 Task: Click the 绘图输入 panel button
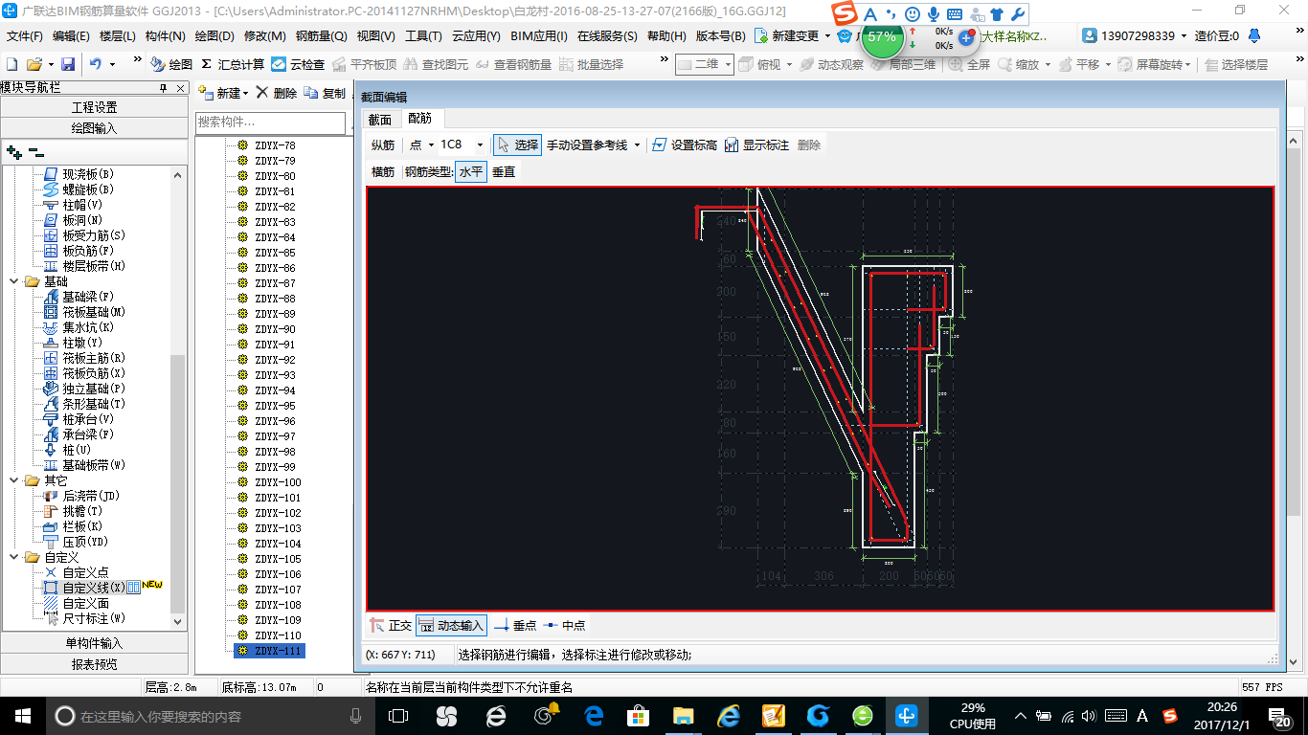pyautogui.click(x=95, y=127)
